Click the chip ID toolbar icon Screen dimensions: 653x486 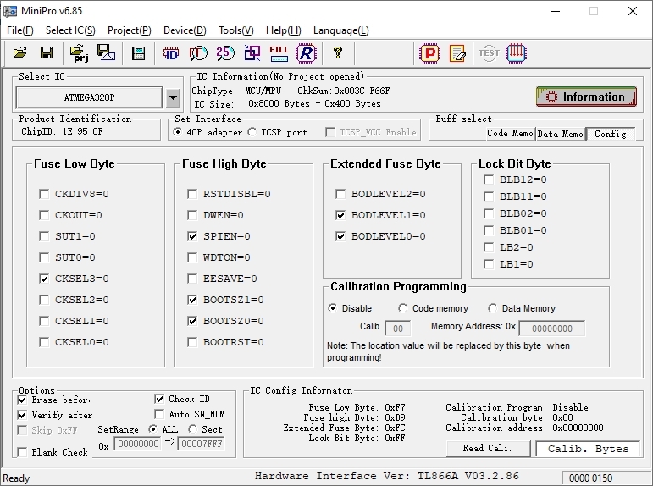[x=171, y=52]
